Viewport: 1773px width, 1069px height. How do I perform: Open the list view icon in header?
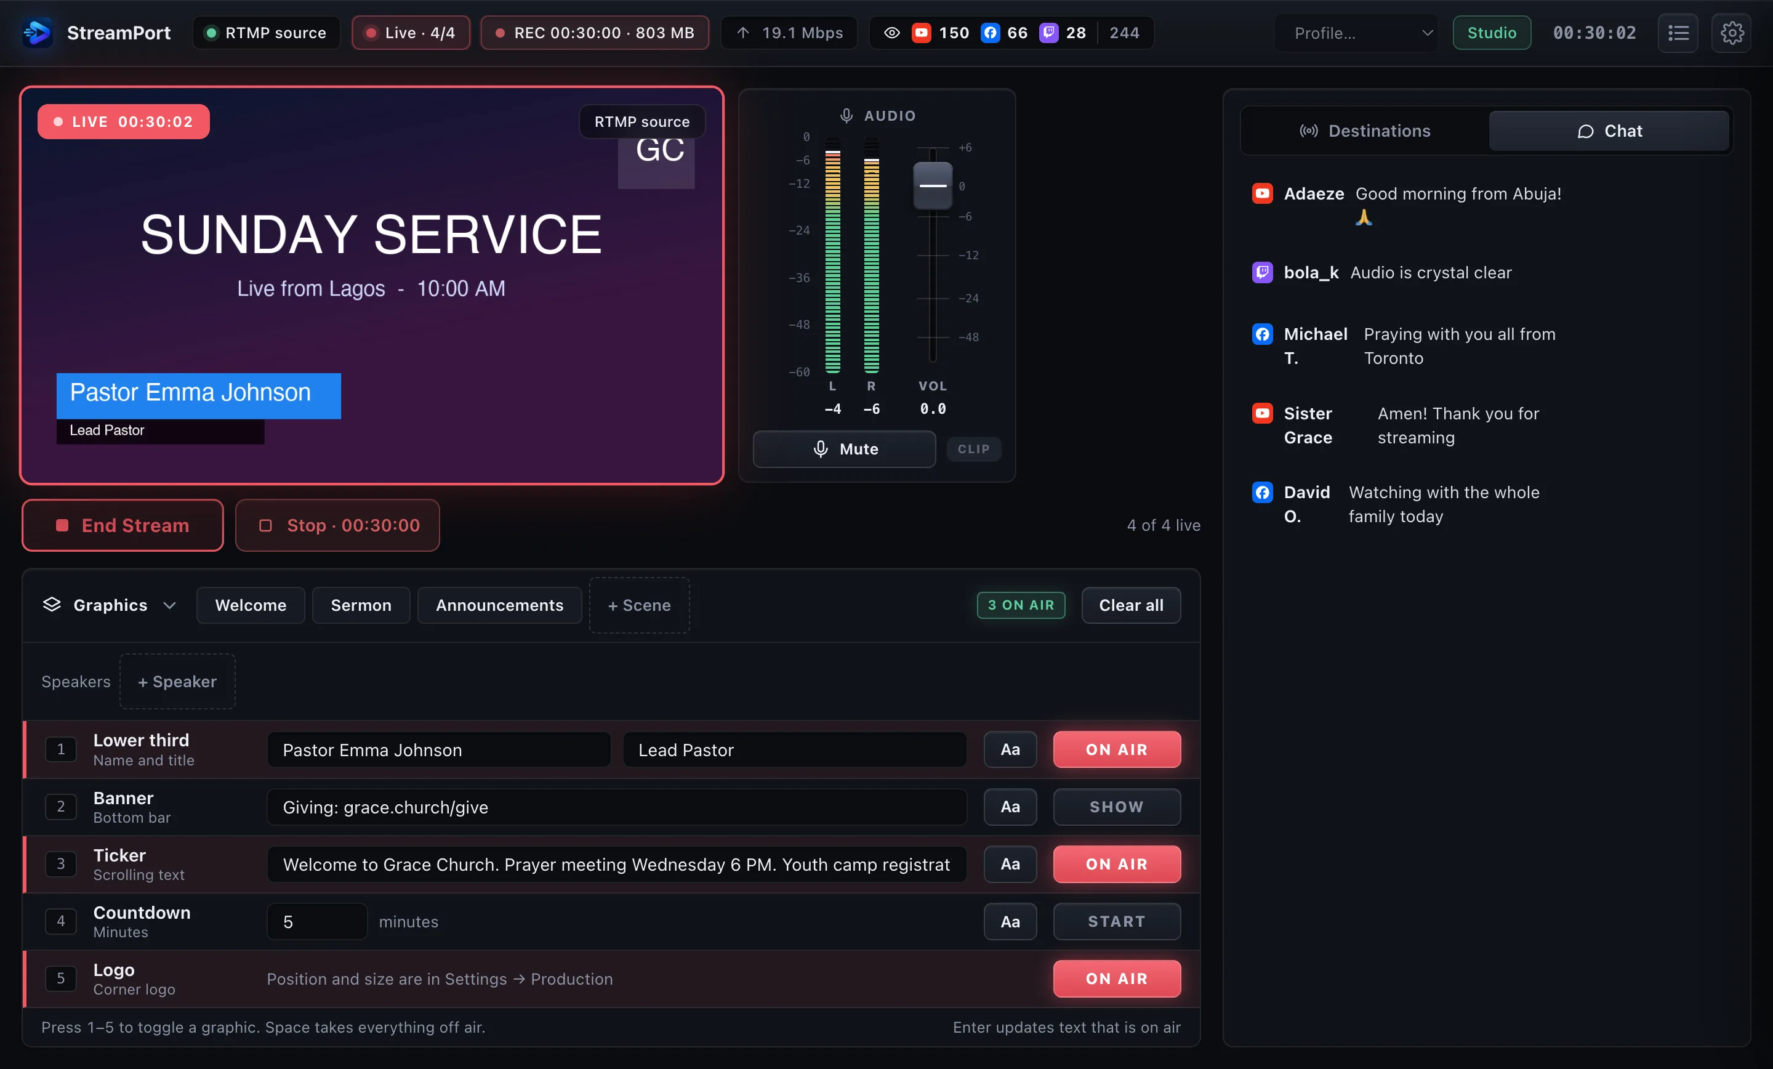tap(1678, 33)
